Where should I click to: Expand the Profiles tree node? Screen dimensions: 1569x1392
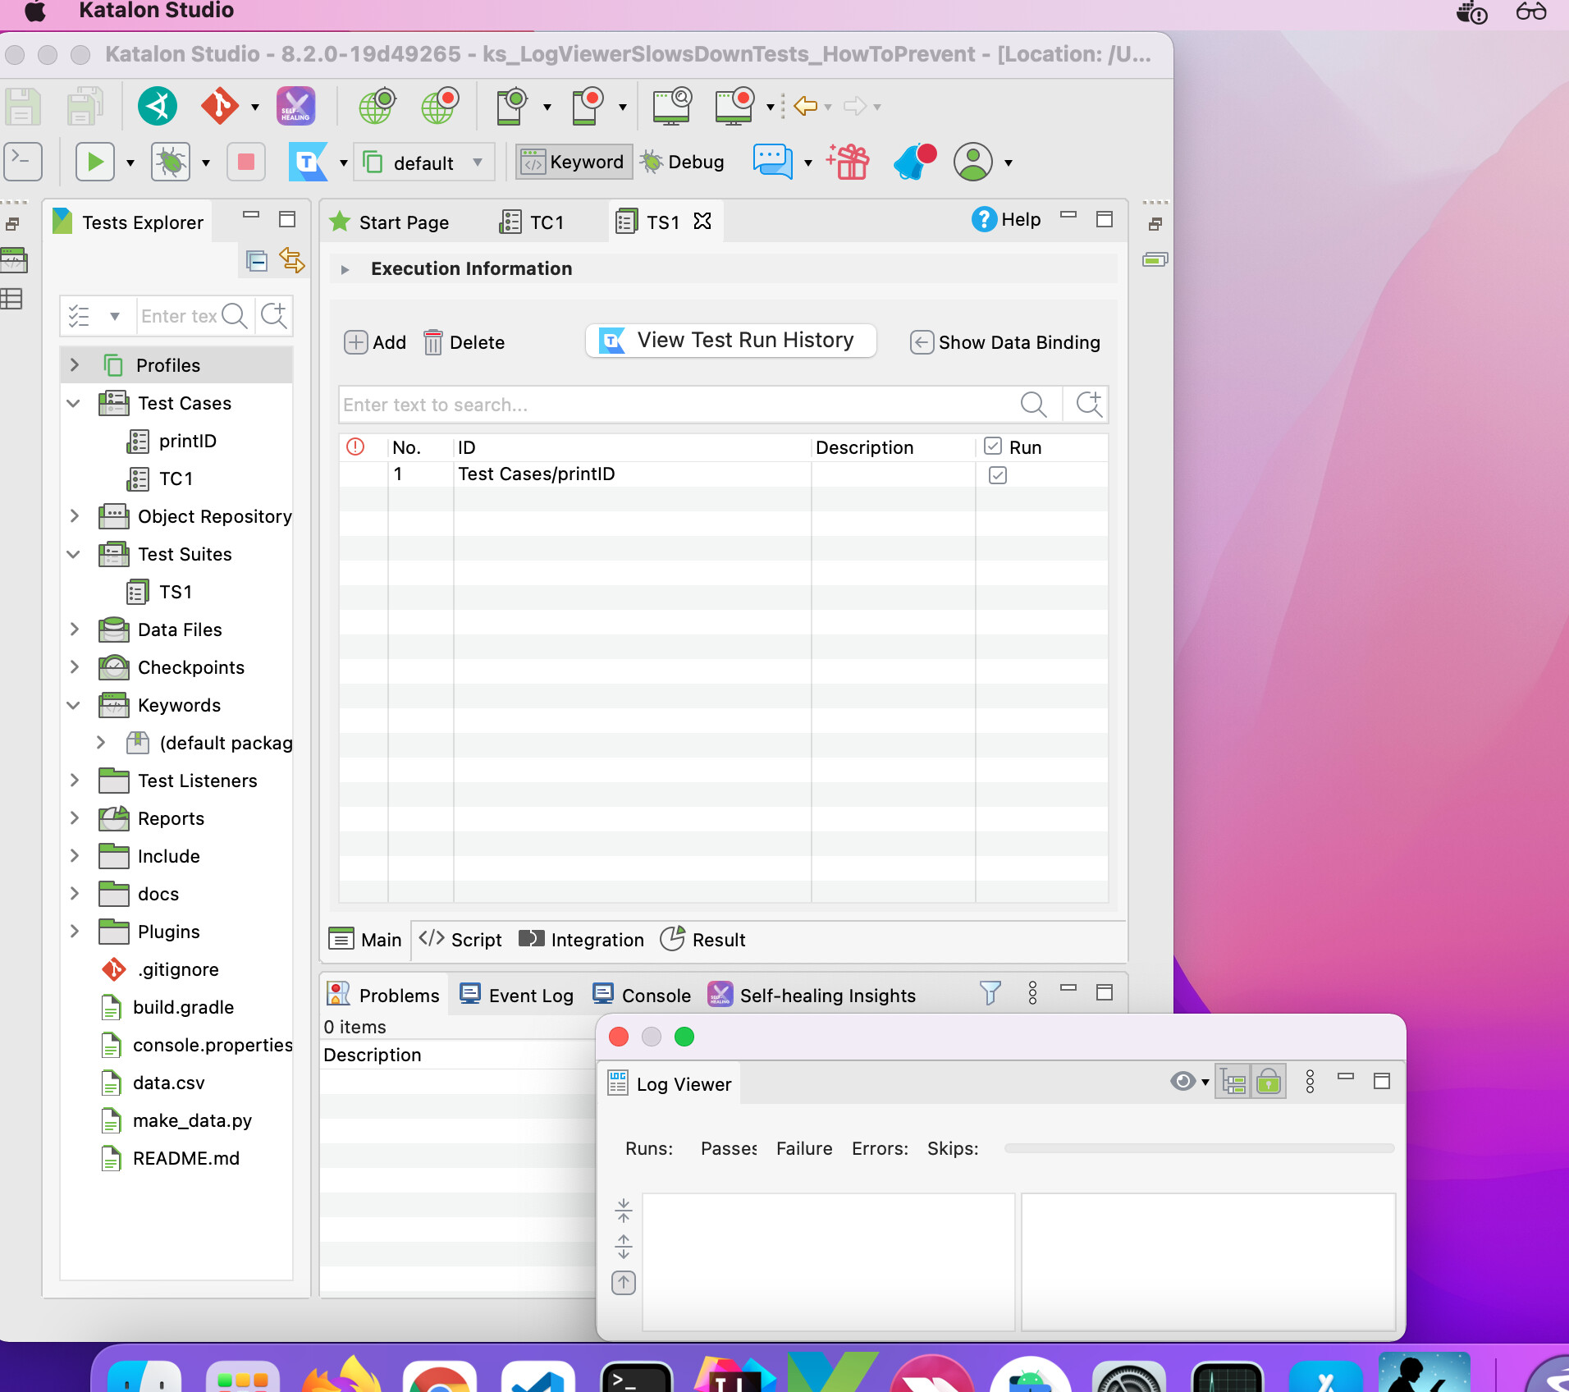tap(75, 364)
